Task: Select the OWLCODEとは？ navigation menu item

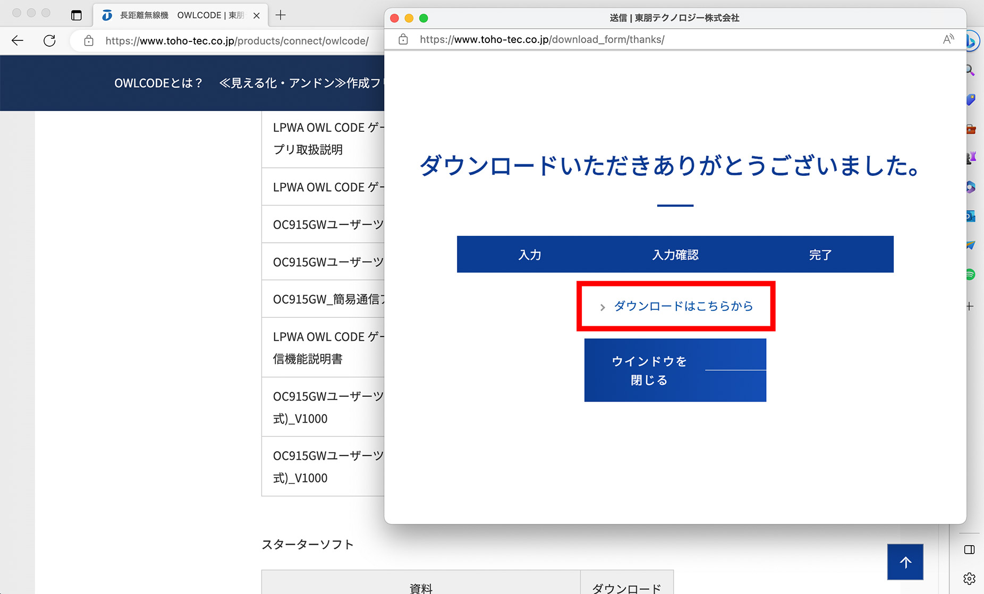Action: (x=158, y=83)
